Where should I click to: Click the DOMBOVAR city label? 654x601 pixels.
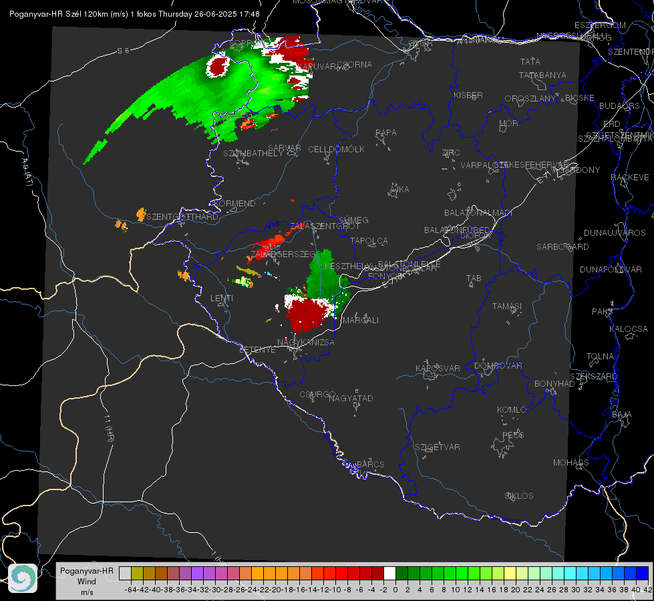click(498, 366)
